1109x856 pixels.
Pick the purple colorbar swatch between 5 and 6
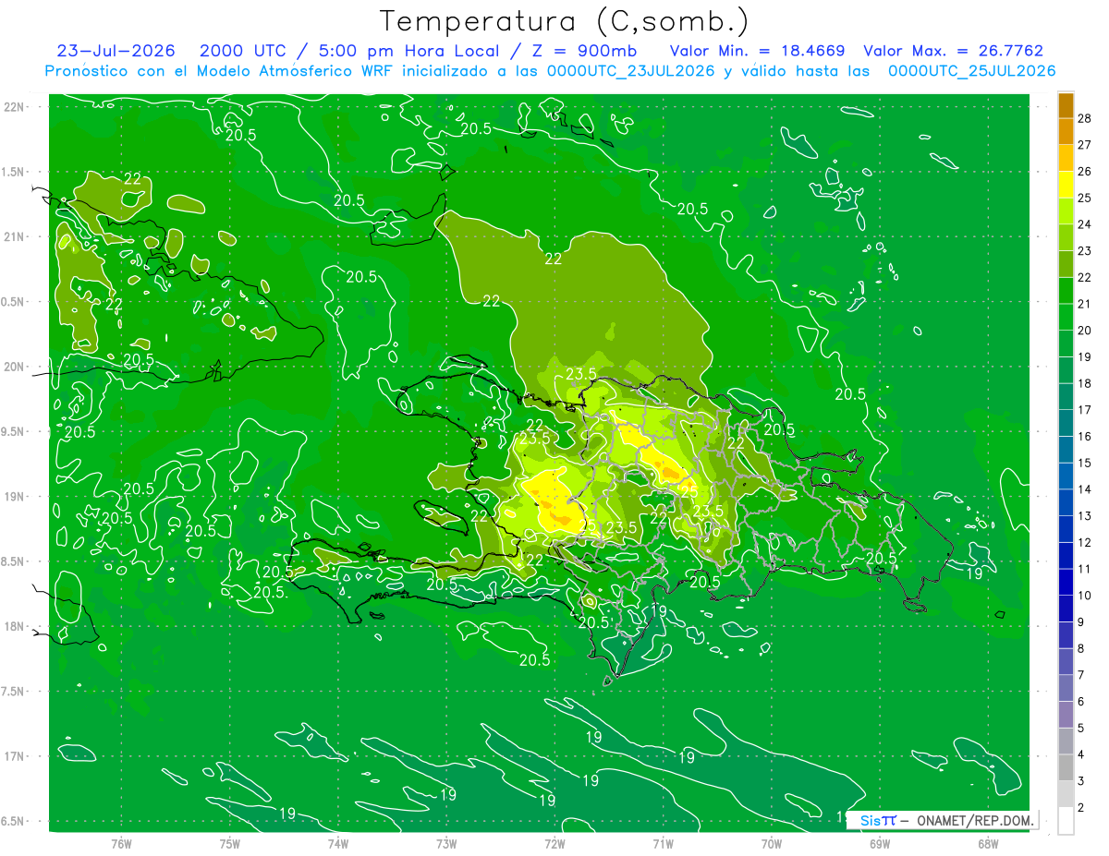1066,715
